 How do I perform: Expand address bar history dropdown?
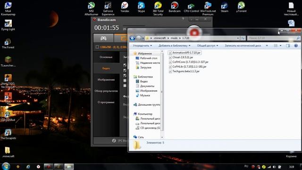[x=238, y=38]
